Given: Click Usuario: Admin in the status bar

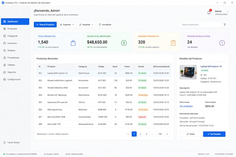Looking at the screenshot, I should point(51,154).
